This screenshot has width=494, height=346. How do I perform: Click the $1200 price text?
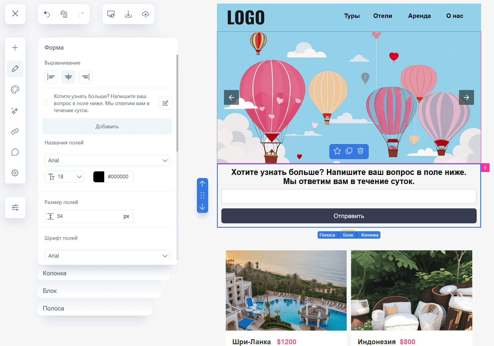(286, 342)
